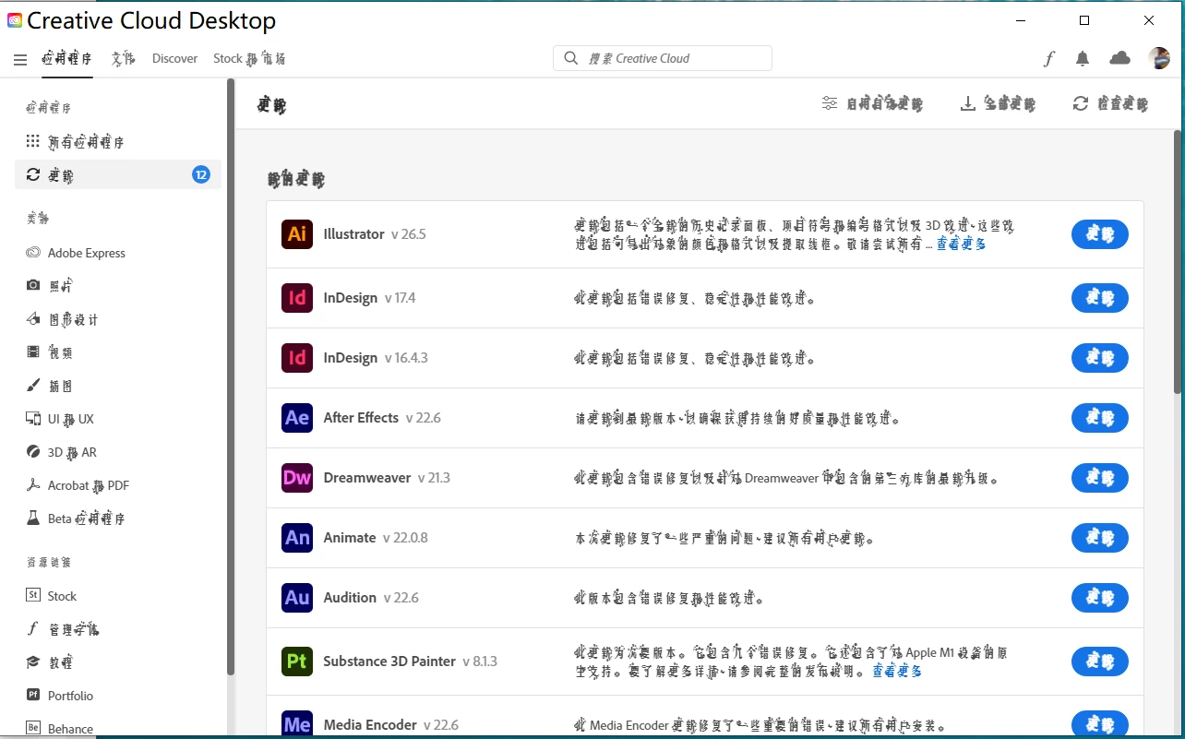Update Audition v 22.6
The width and height of the screenshot is (1185, 739).
(x=1099, y=598)
